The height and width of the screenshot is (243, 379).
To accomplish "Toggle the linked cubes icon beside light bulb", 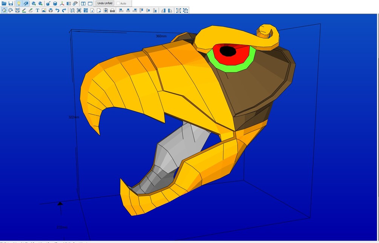I will (x=26, y=3).
